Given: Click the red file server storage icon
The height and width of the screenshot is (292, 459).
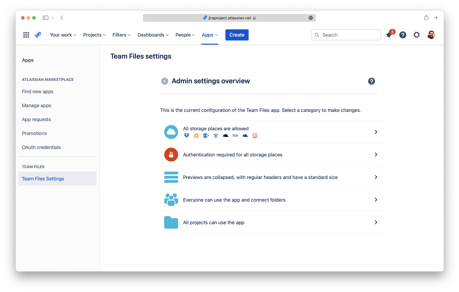Looking at the screenshot, I should 255,136.
